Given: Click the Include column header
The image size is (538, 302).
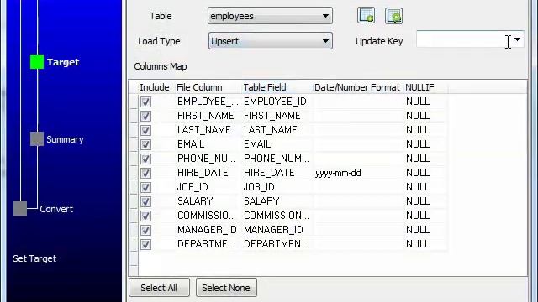Looking at the screenshot, I should pos(155,87).
